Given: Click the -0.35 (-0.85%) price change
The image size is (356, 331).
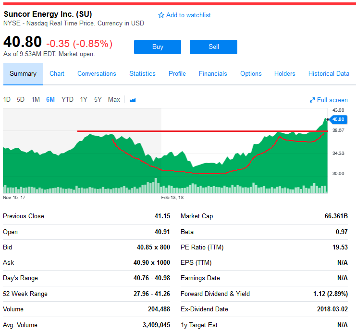Looking at the screenshot, I should pyautogui.click(x=79, y=44).
